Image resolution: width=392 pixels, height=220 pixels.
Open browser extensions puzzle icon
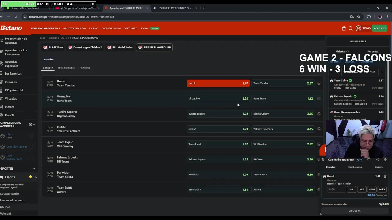coord(369,17)
